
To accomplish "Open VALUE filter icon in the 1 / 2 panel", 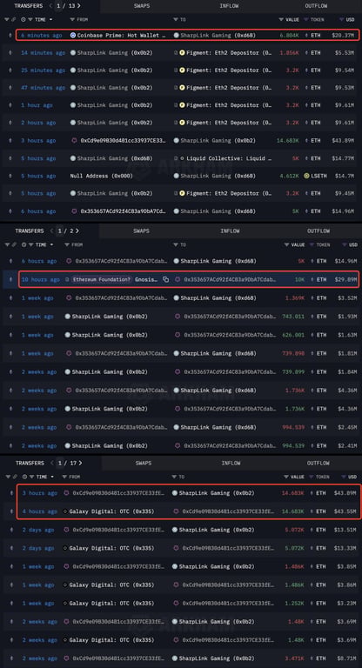I will (x=286, y=244).
